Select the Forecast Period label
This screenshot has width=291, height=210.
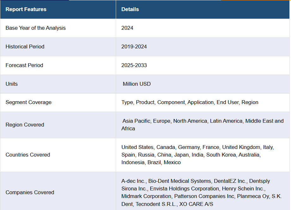point(24,65)
